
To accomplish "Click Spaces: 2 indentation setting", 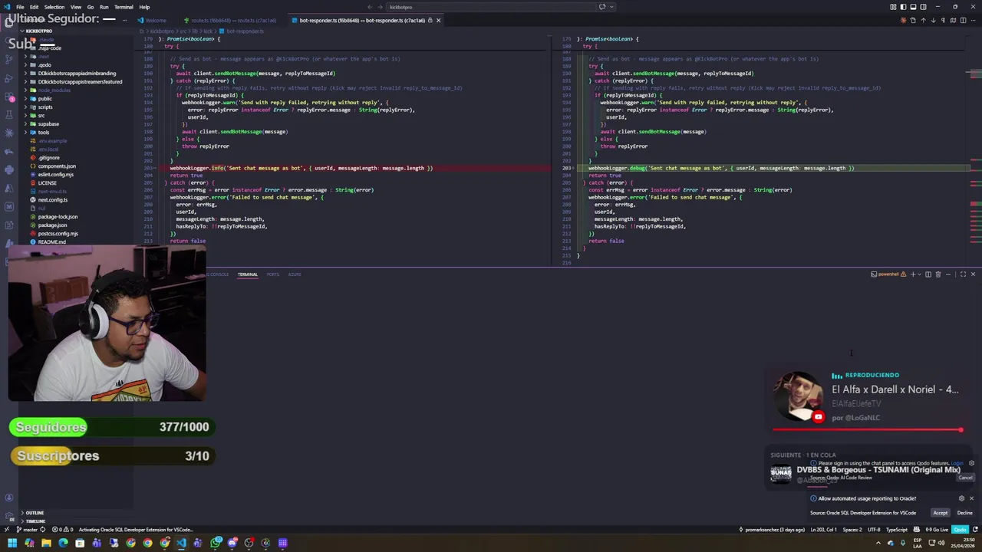I will click(852, 530).
